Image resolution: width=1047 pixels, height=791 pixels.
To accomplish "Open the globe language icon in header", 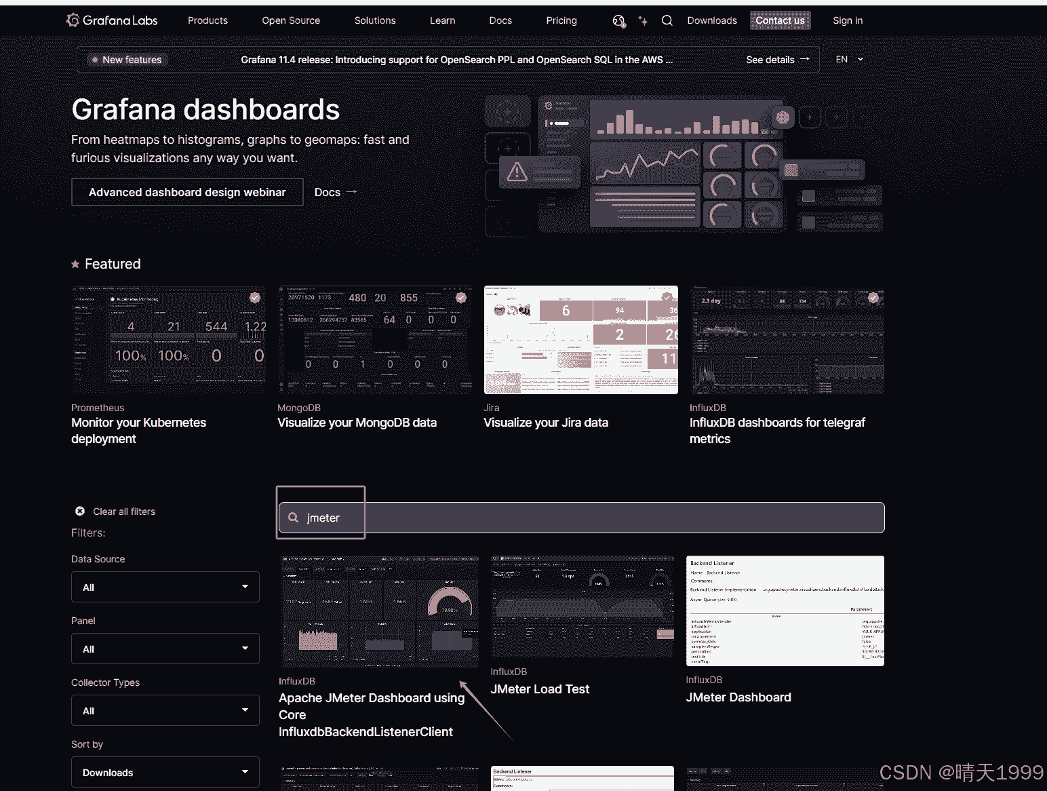I will click(x=618, y=21).
